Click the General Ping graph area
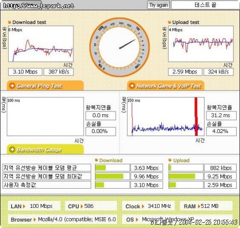Image resolution: width=240 pixels, height=228 pixels. [x=45, y=117]
